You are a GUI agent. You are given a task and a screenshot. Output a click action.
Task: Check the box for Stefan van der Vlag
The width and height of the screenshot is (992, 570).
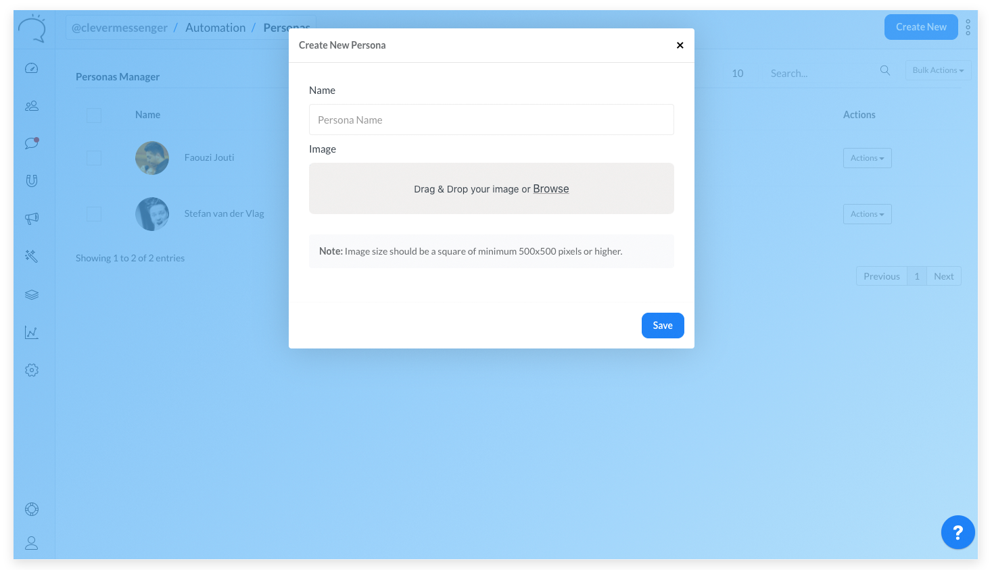94,214
